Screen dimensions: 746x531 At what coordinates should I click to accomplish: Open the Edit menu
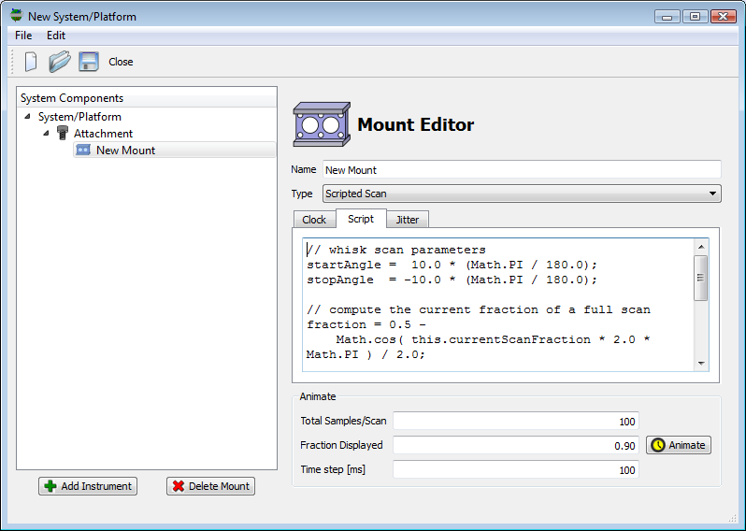[56, 36]
